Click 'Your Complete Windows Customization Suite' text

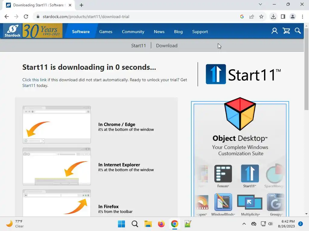240,150
